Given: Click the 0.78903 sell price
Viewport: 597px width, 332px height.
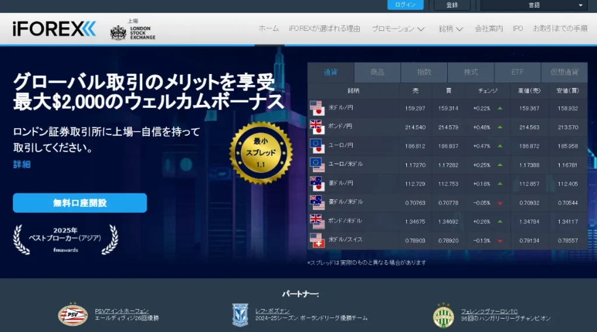Looking at the screenshot, I should point(415,241).
